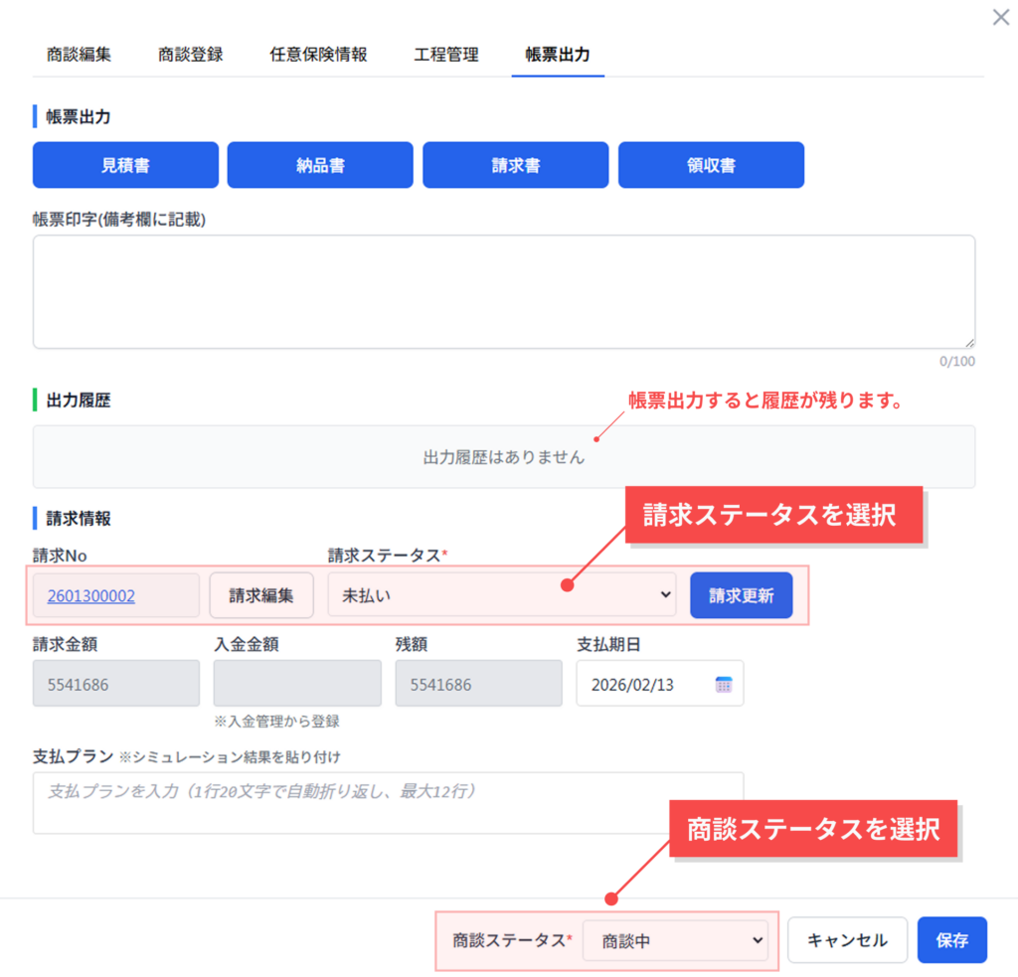
Task: Generate the 納品書 document
Action: click(320, 165)
